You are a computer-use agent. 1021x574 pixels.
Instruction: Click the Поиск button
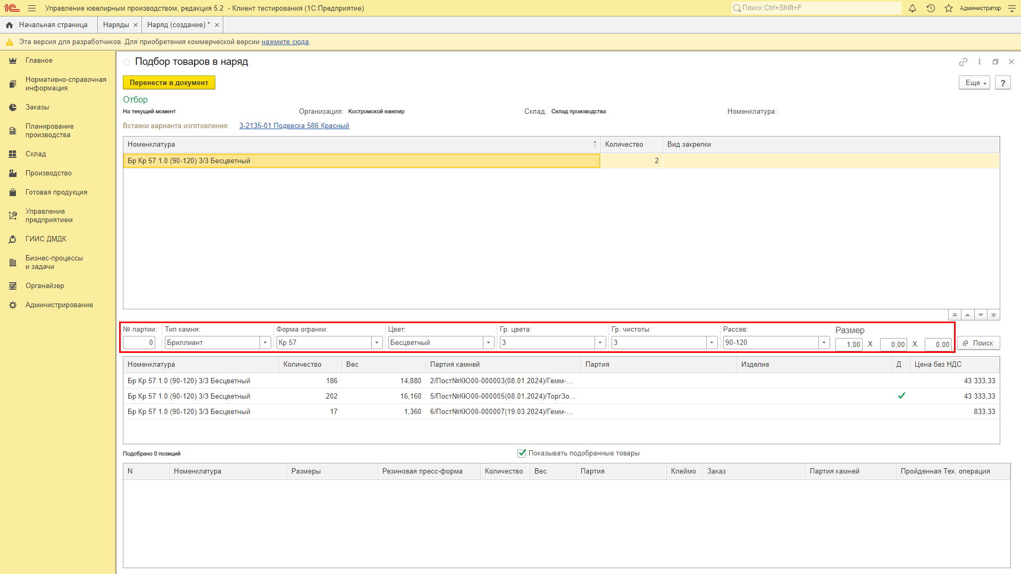click(978, 343)
